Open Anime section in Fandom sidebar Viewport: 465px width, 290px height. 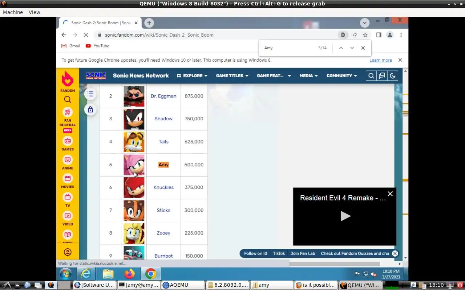[x=68, y=163]
